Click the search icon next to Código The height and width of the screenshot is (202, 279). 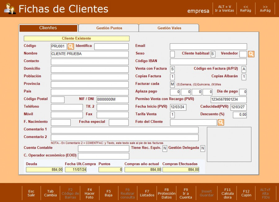pos(71,47)
